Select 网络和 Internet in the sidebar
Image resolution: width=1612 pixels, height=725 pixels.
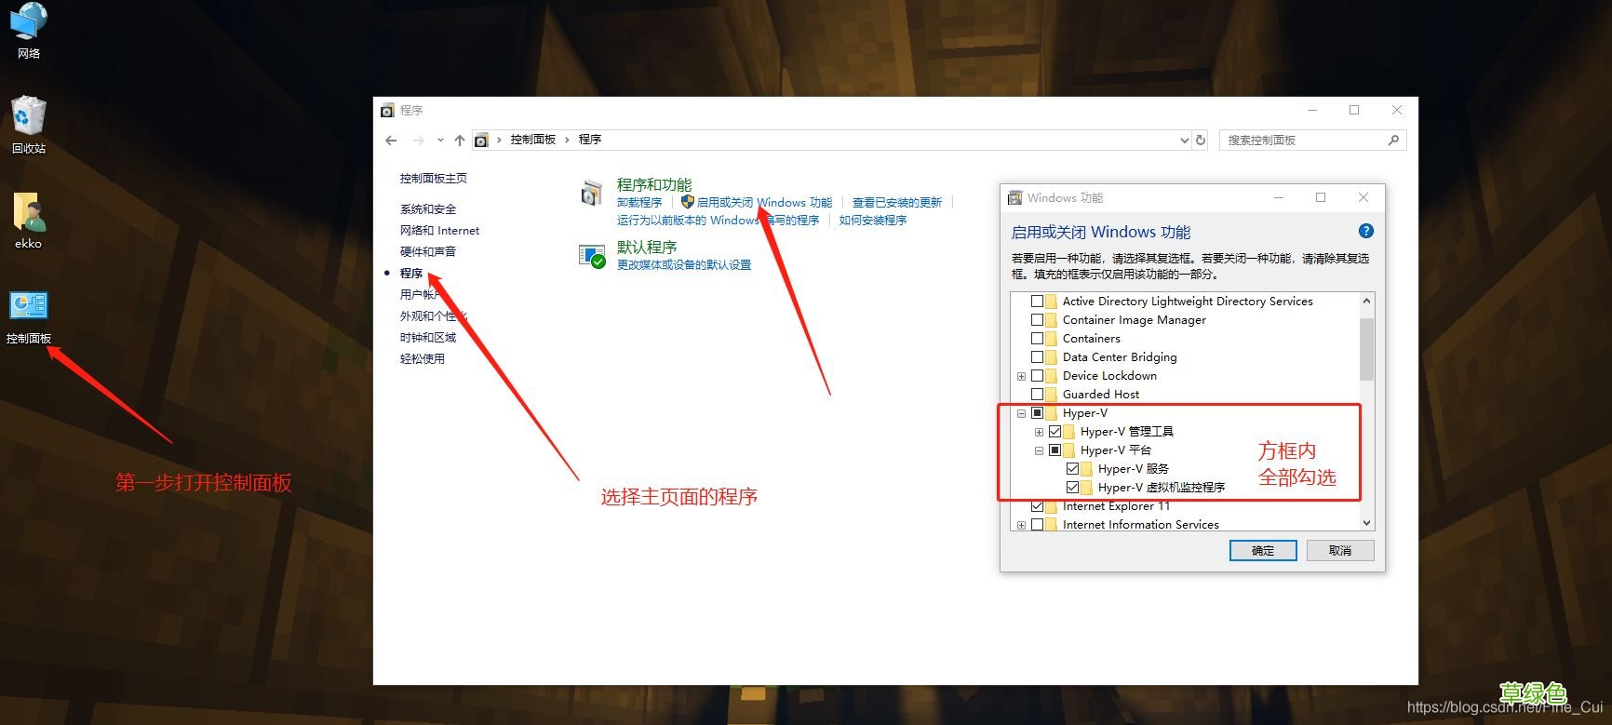440,231
